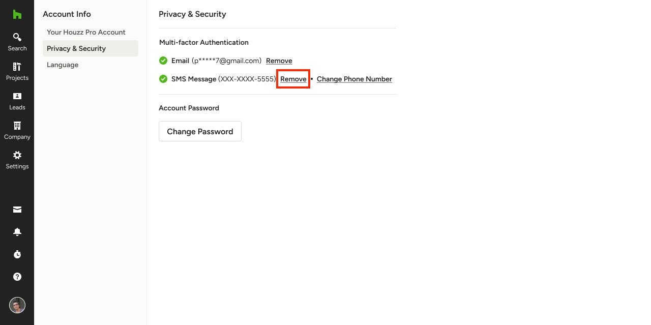Click the green check beside SMS Message

point(163,79)
